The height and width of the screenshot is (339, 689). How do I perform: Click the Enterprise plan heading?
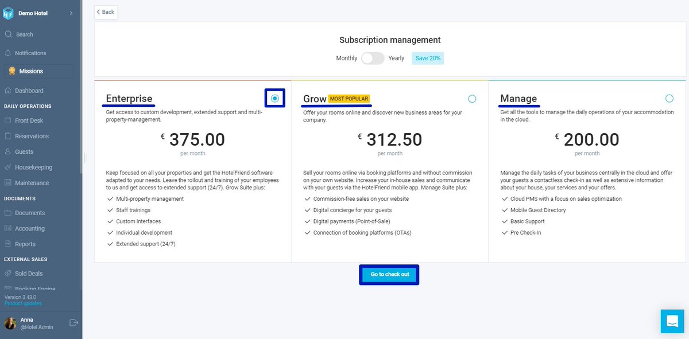pos(129,99)
